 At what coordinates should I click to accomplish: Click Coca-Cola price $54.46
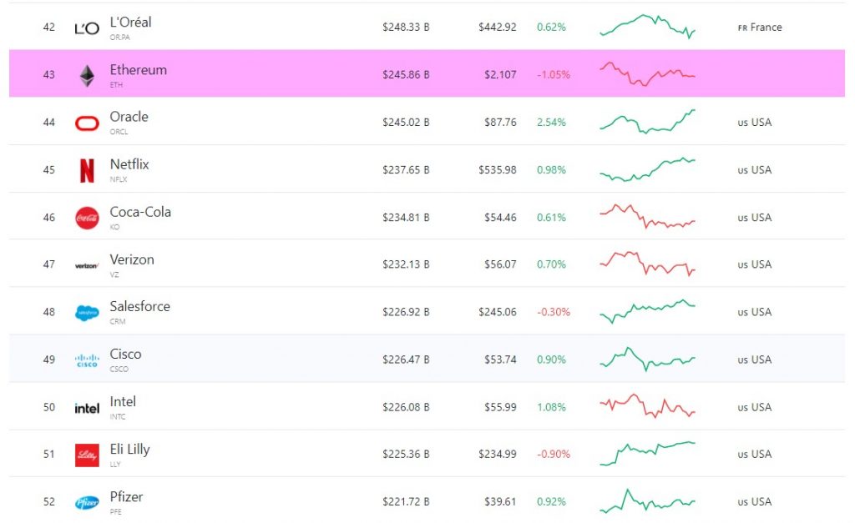(500, 218)
